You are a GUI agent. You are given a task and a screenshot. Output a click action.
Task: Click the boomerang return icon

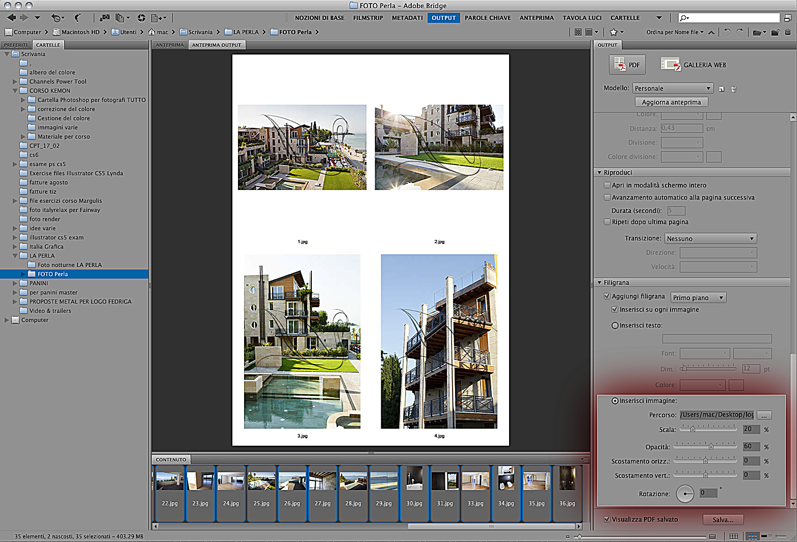pyautogui.click(x=77, y=18)
